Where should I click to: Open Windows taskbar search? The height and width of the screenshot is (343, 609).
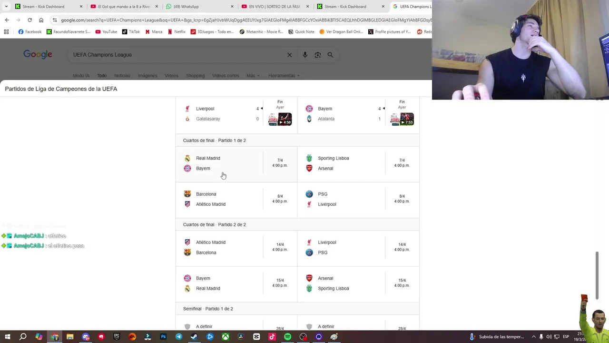tap(23, 337)
